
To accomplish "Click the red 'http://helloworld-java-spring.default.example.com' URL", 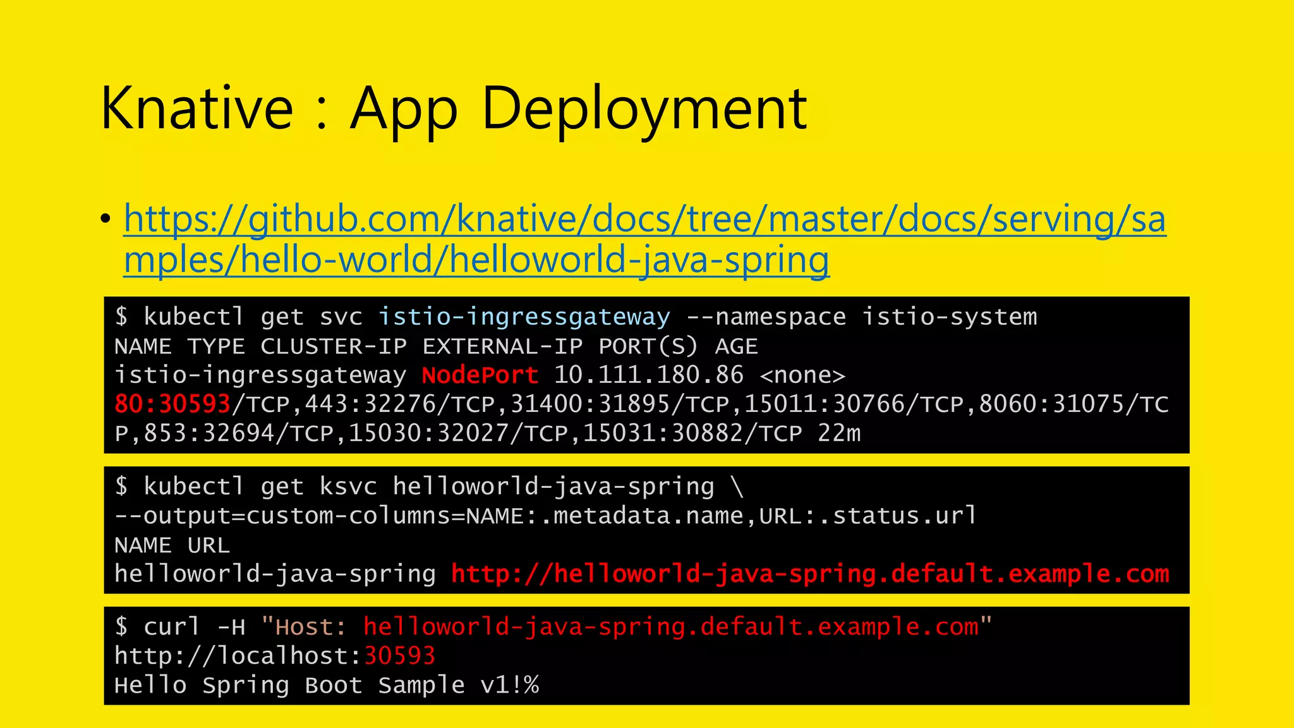I will 810,574.
